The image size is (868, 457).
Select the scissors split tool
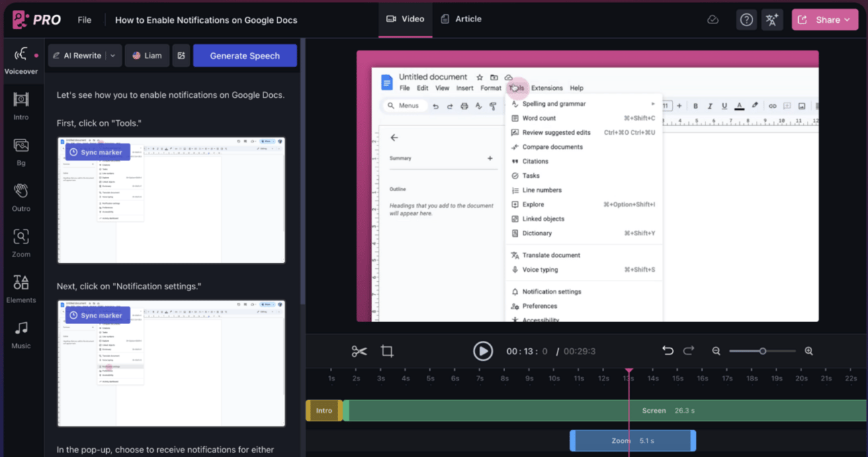[x=359, y=351]
